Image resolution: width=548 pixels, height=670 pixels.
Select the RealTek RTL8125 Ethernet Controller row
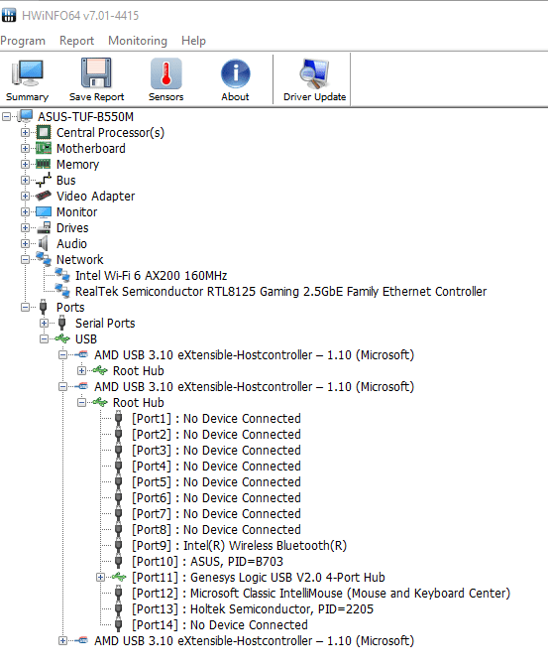(281, 291)
